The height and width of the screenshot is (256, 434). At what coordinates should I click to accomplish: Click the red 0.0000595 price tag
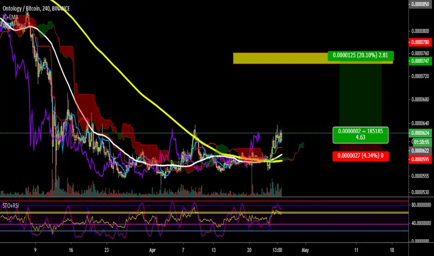point(420,159)
